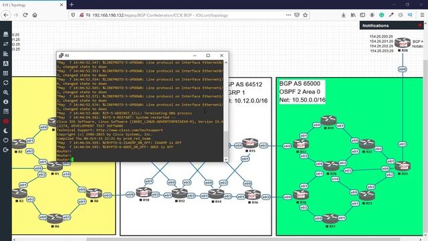This screenshot has height=241, width=428.
Task: Reload the current page
Action: [x=25, y=15]
